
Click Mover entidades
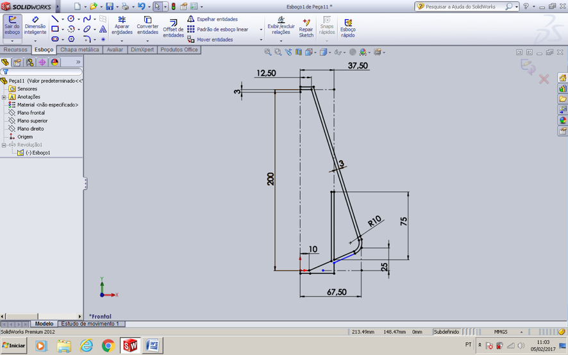210,40
